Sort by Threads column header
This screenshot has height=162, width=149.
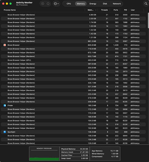click(104, 10)
